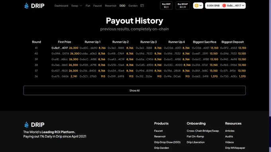The image size is (271, 152).
Task: Click round 41 First Prize address 0xBcF...4017
Action: click(x=60, y=48)
